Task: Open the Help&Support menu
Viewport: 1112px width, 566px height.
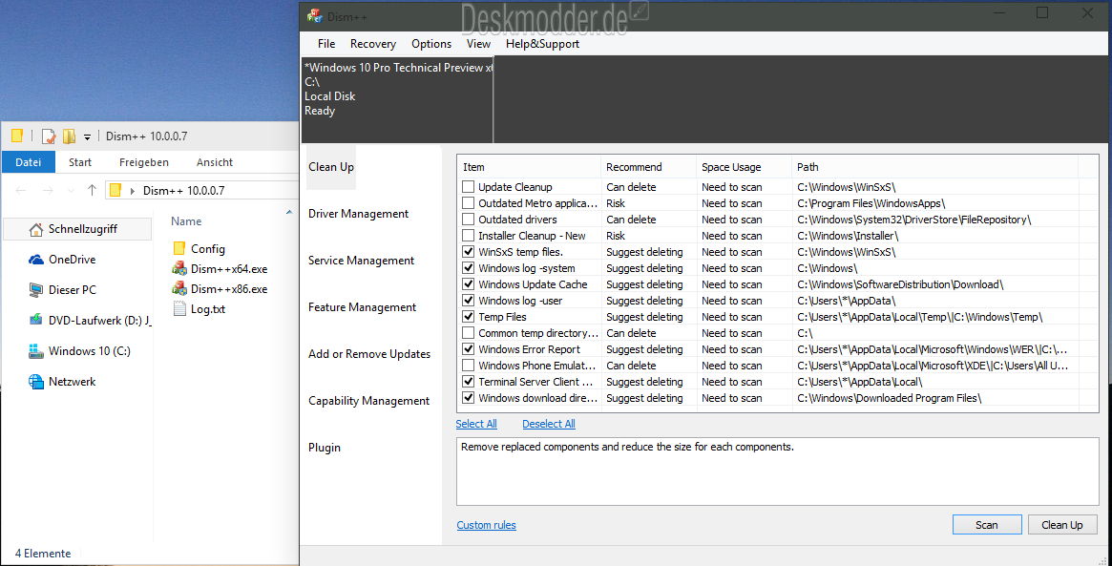Action: coord(542,44)
